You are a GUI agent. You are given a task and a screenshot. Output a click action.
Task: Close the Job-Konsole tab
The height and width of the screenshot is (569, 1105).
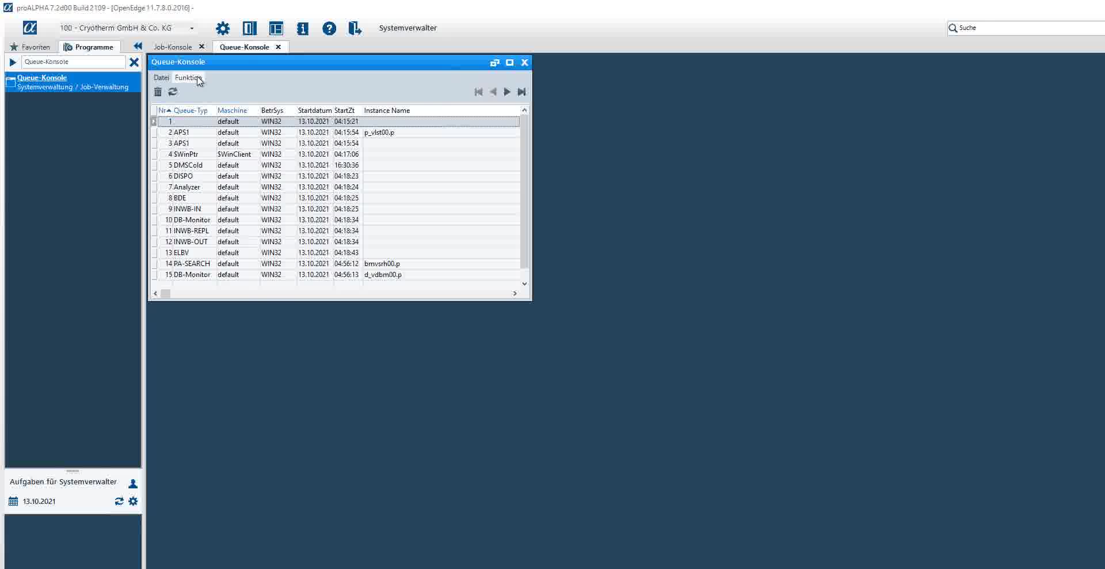[x=201, y=47]
